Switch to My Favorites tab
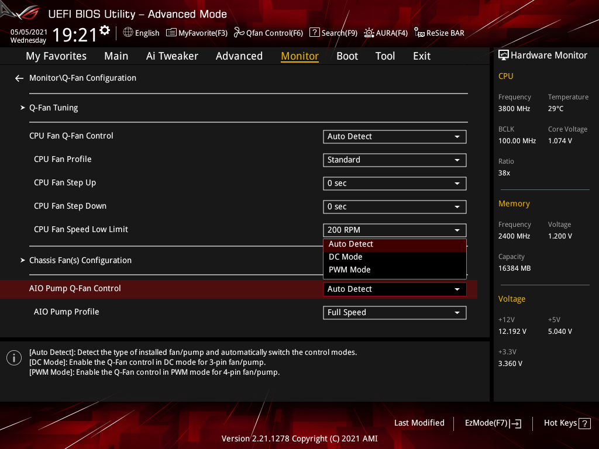Screen dimensions: 599x449 point(56,56)
